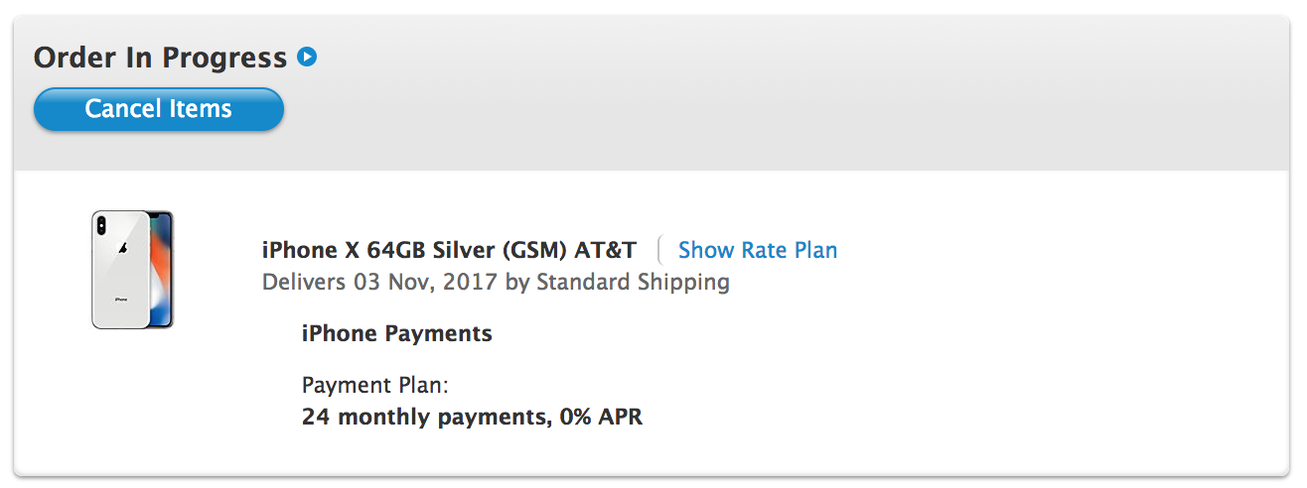Screen dimensions: 1307x488
Task: Click the 0% APR text
Action: pyautogui.click(x=601, y=417)
